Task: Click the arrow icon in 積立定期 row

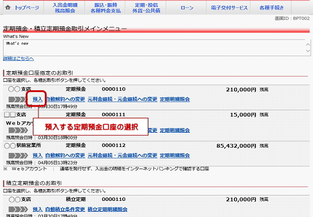Action: pyautogui.click(x=18, y=209)
